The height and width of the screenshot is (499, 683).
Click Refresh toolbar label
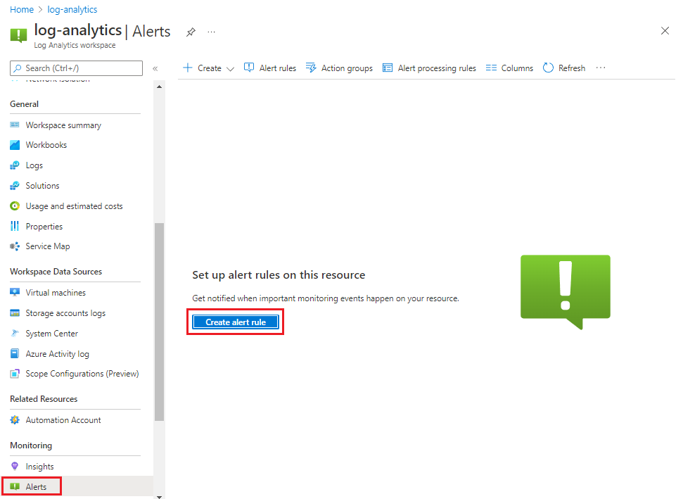tap(572, 68)
